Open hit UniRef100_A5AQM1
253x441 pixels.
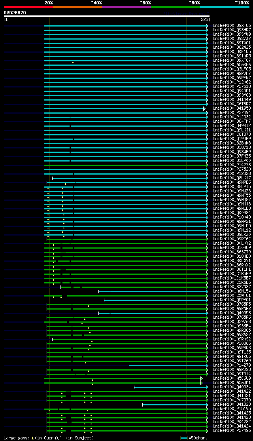coord(232,383)
